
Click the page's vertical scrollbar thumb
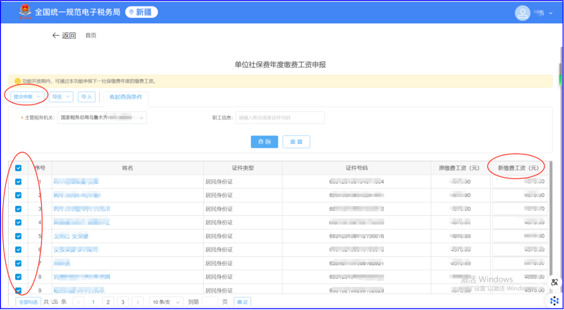pyautogui.click(x=560, y=75)
